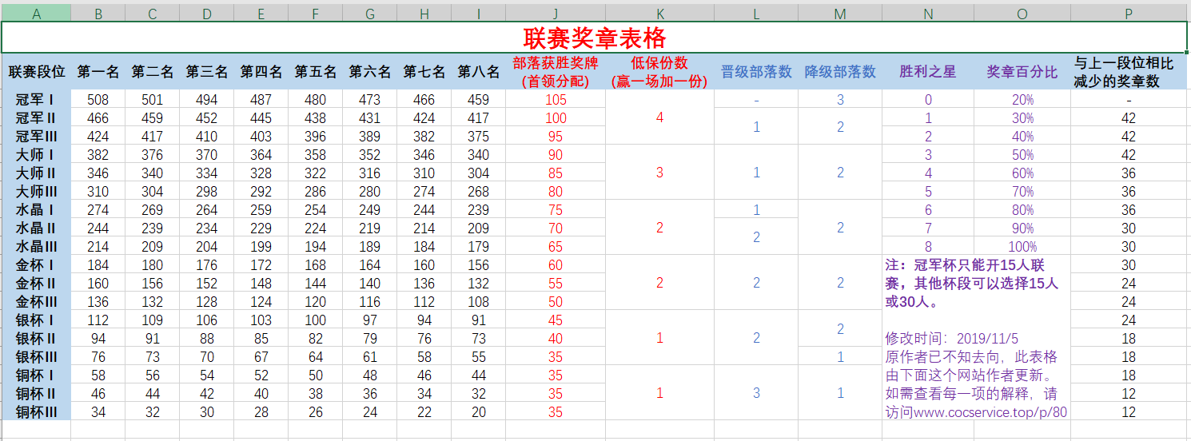Click the 20% 奖章百分比 cell

point(1022,100)
